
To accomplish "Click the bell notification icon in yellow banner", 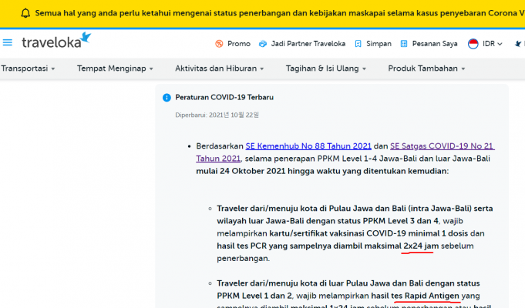I will (25, 13).
